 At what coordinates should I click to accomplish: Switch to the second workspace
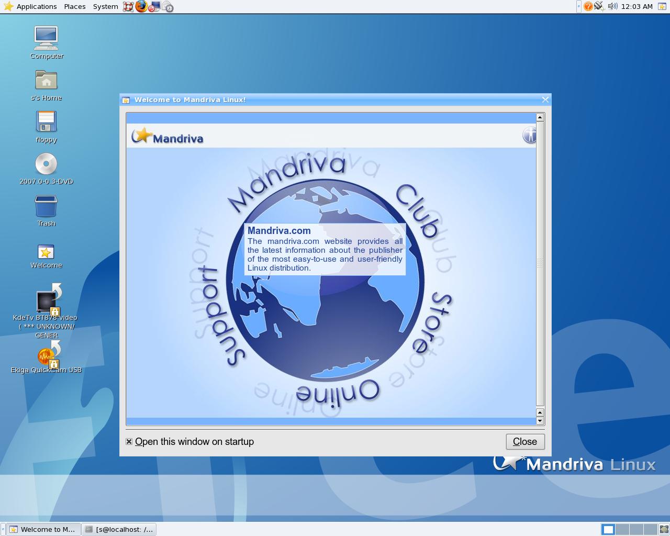pyautogui.click(x=622, y=530)
